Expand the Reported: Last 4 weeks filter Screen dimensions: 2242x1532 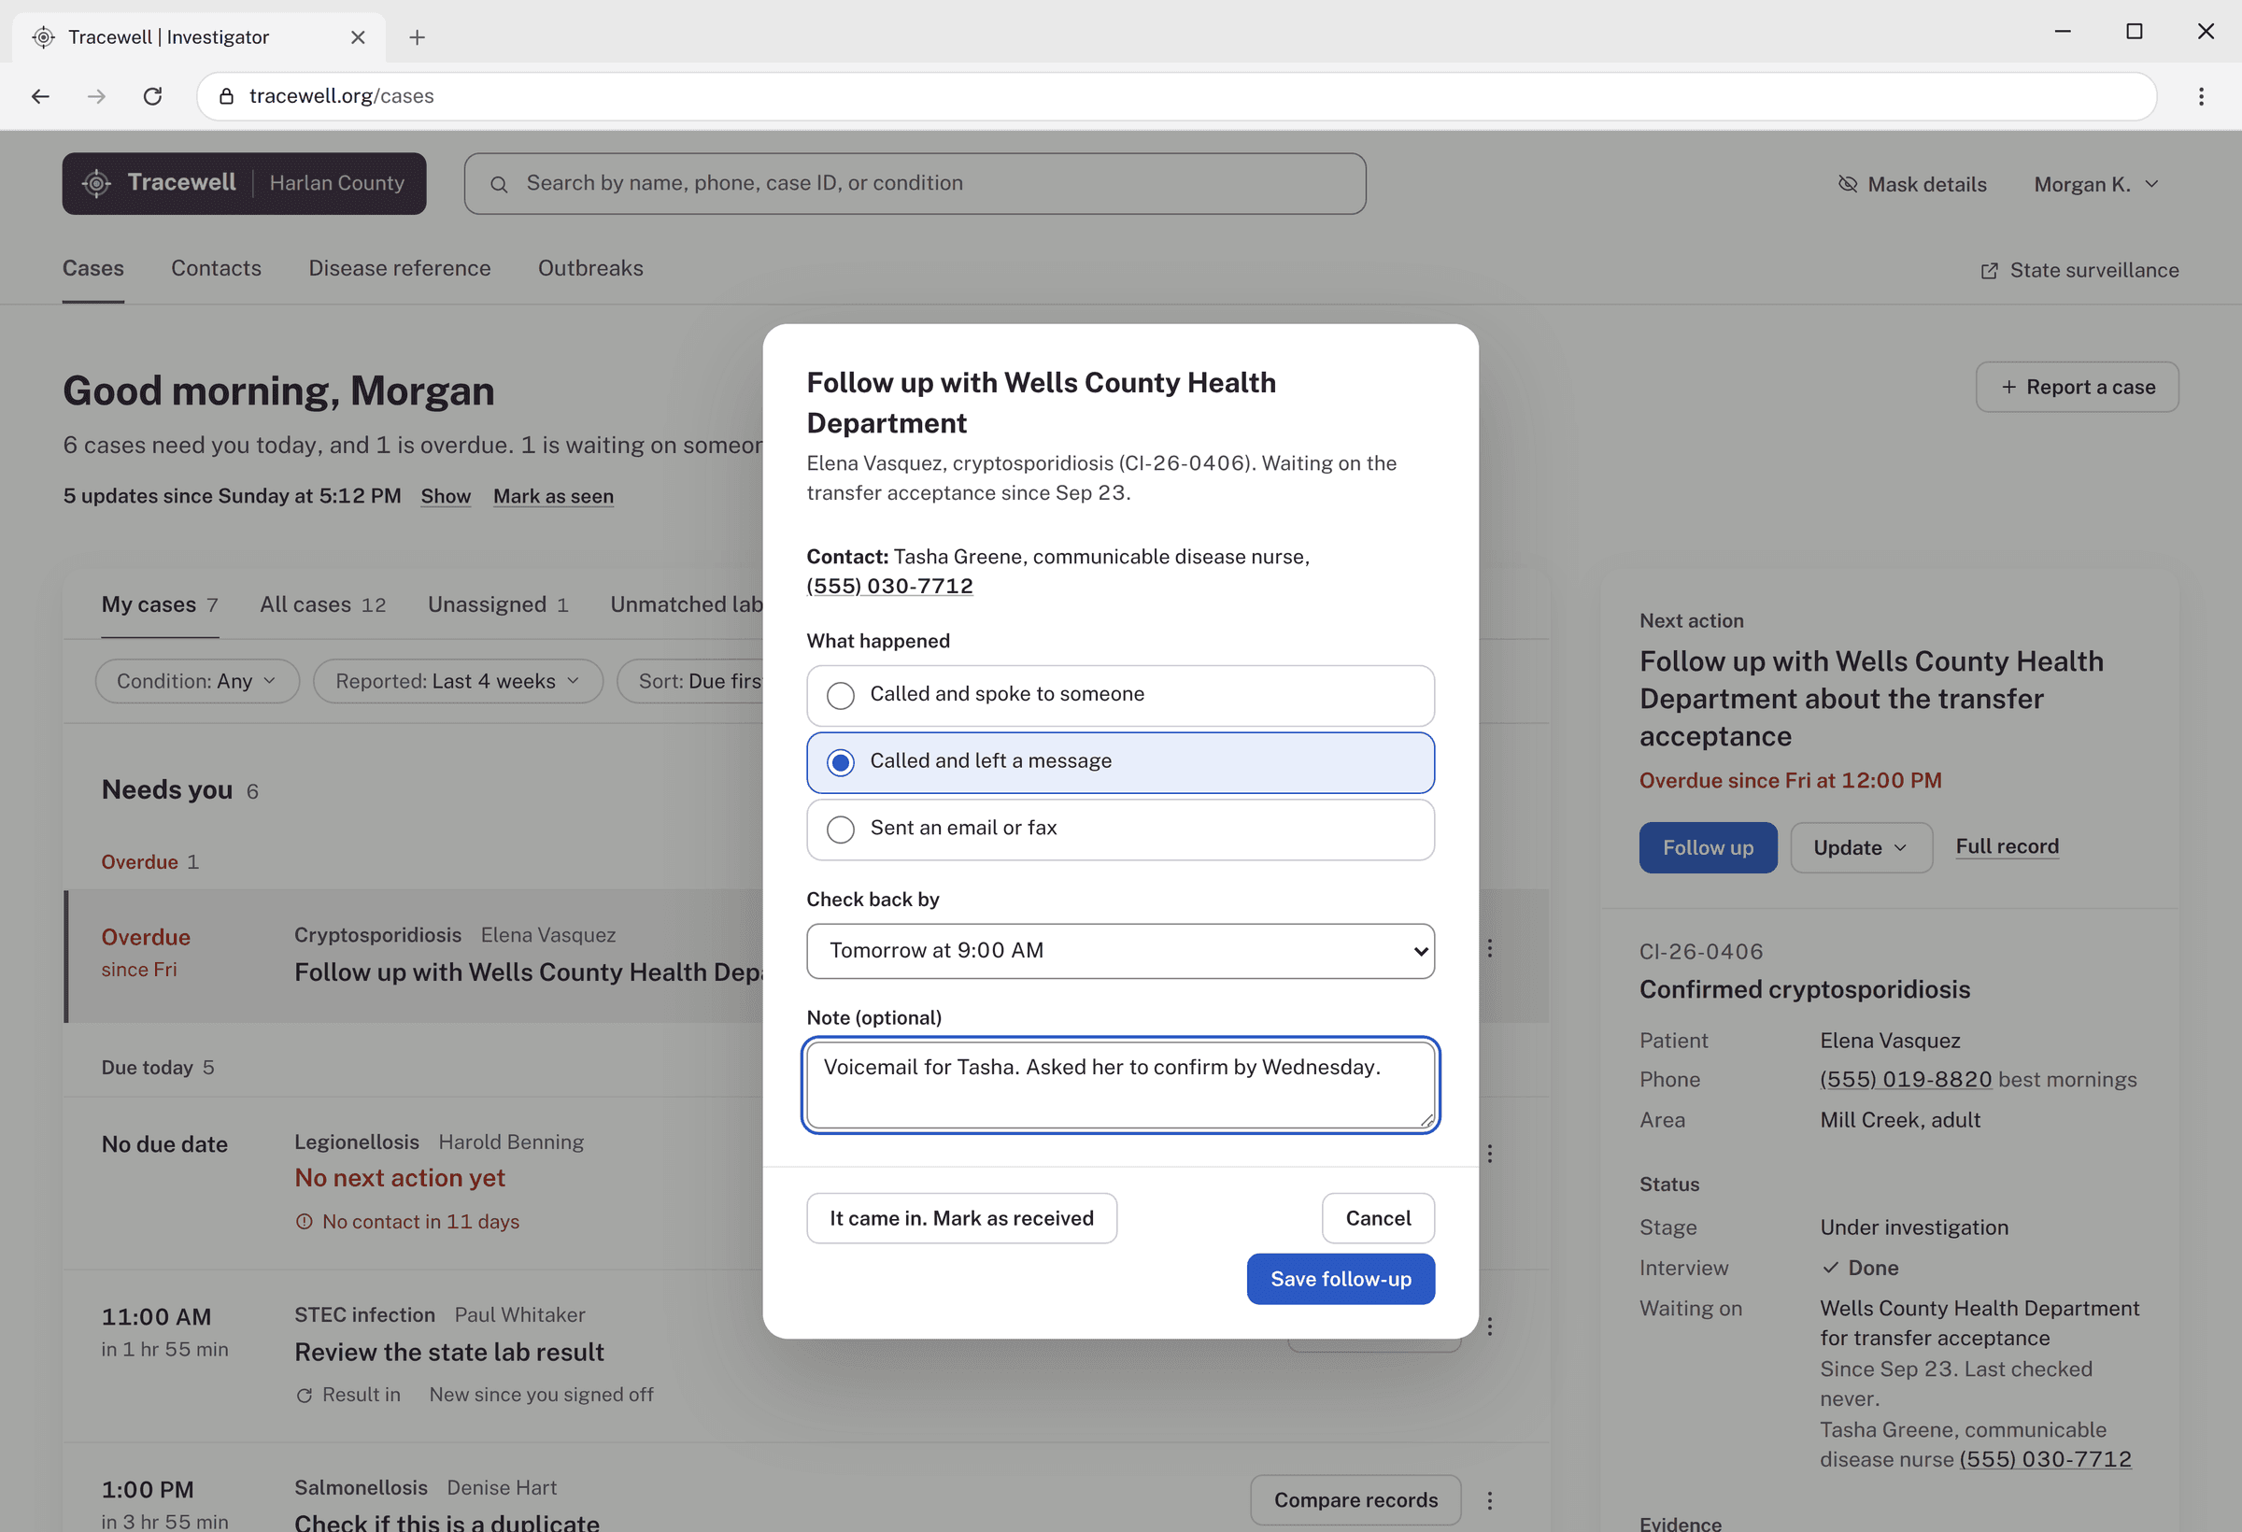pos(459,681)
